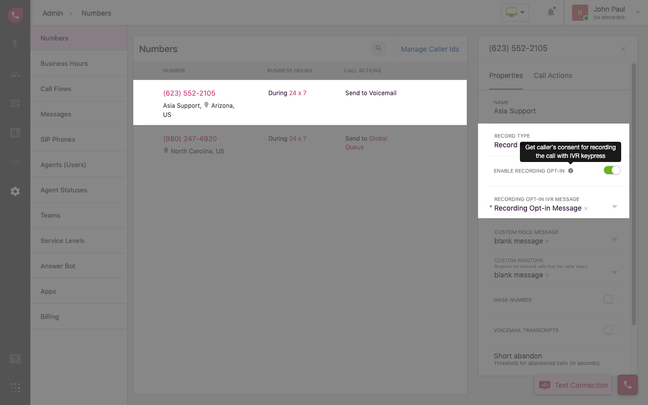648x405 pixels.
Task: Turn on the Mask Number toggle
Action: point(611,300)
